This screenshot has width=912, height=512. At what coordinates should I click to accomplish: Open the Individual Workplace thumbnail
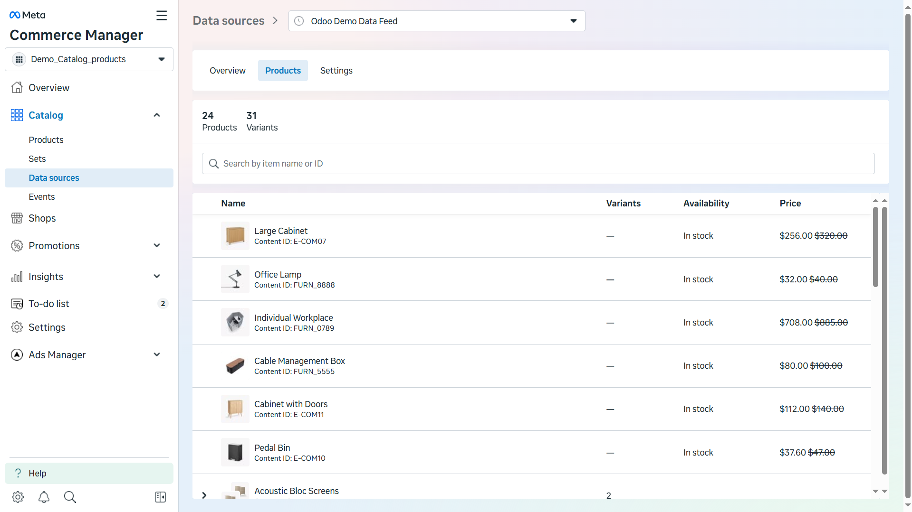coord(235,322)
